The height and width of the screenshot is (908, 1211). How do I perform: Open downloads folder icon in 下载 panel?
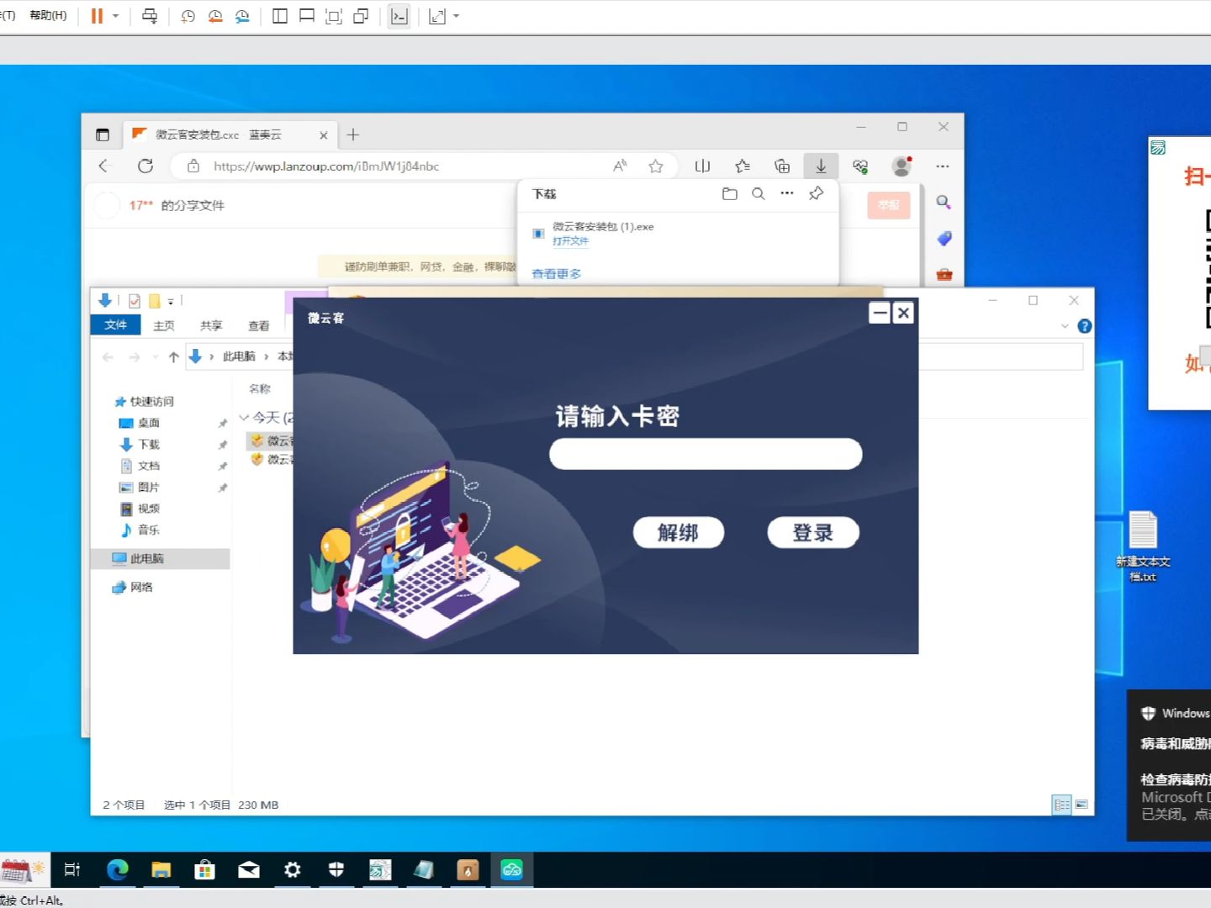[x=730, y=193]
